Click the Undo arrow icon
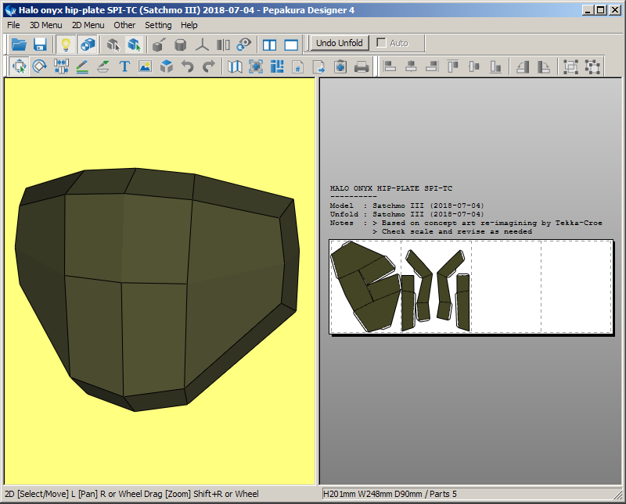626x504 pixels. point(188,67)
